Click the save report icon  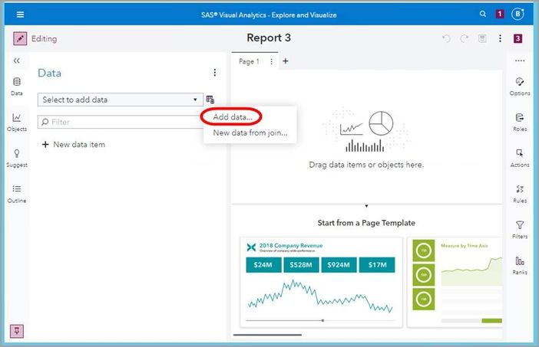(x=482, y=38)
